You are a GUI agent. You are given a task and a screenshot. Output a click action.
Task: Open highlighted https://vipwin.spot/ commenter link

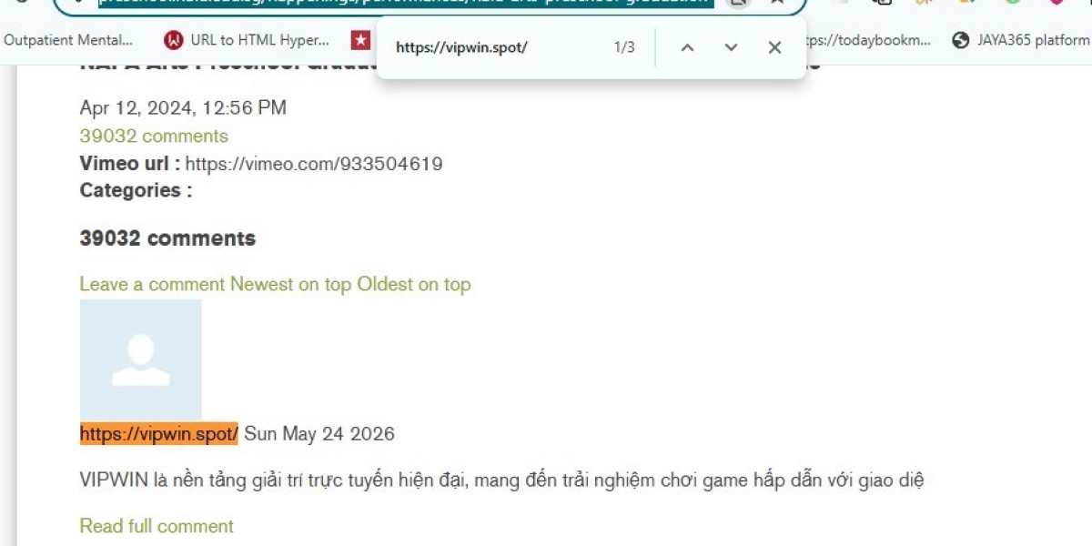coord(159,433)
